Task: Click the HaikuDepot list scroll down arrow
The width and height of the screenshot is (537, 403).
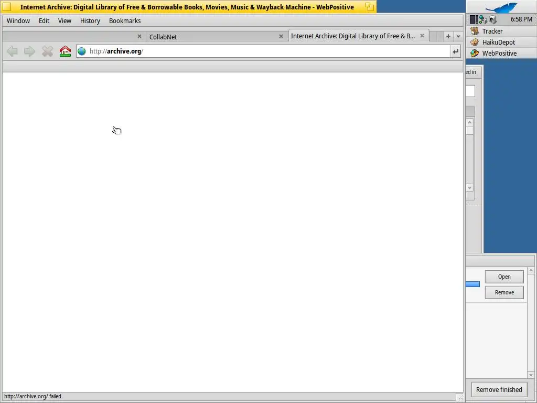Action: click(469, 187)
